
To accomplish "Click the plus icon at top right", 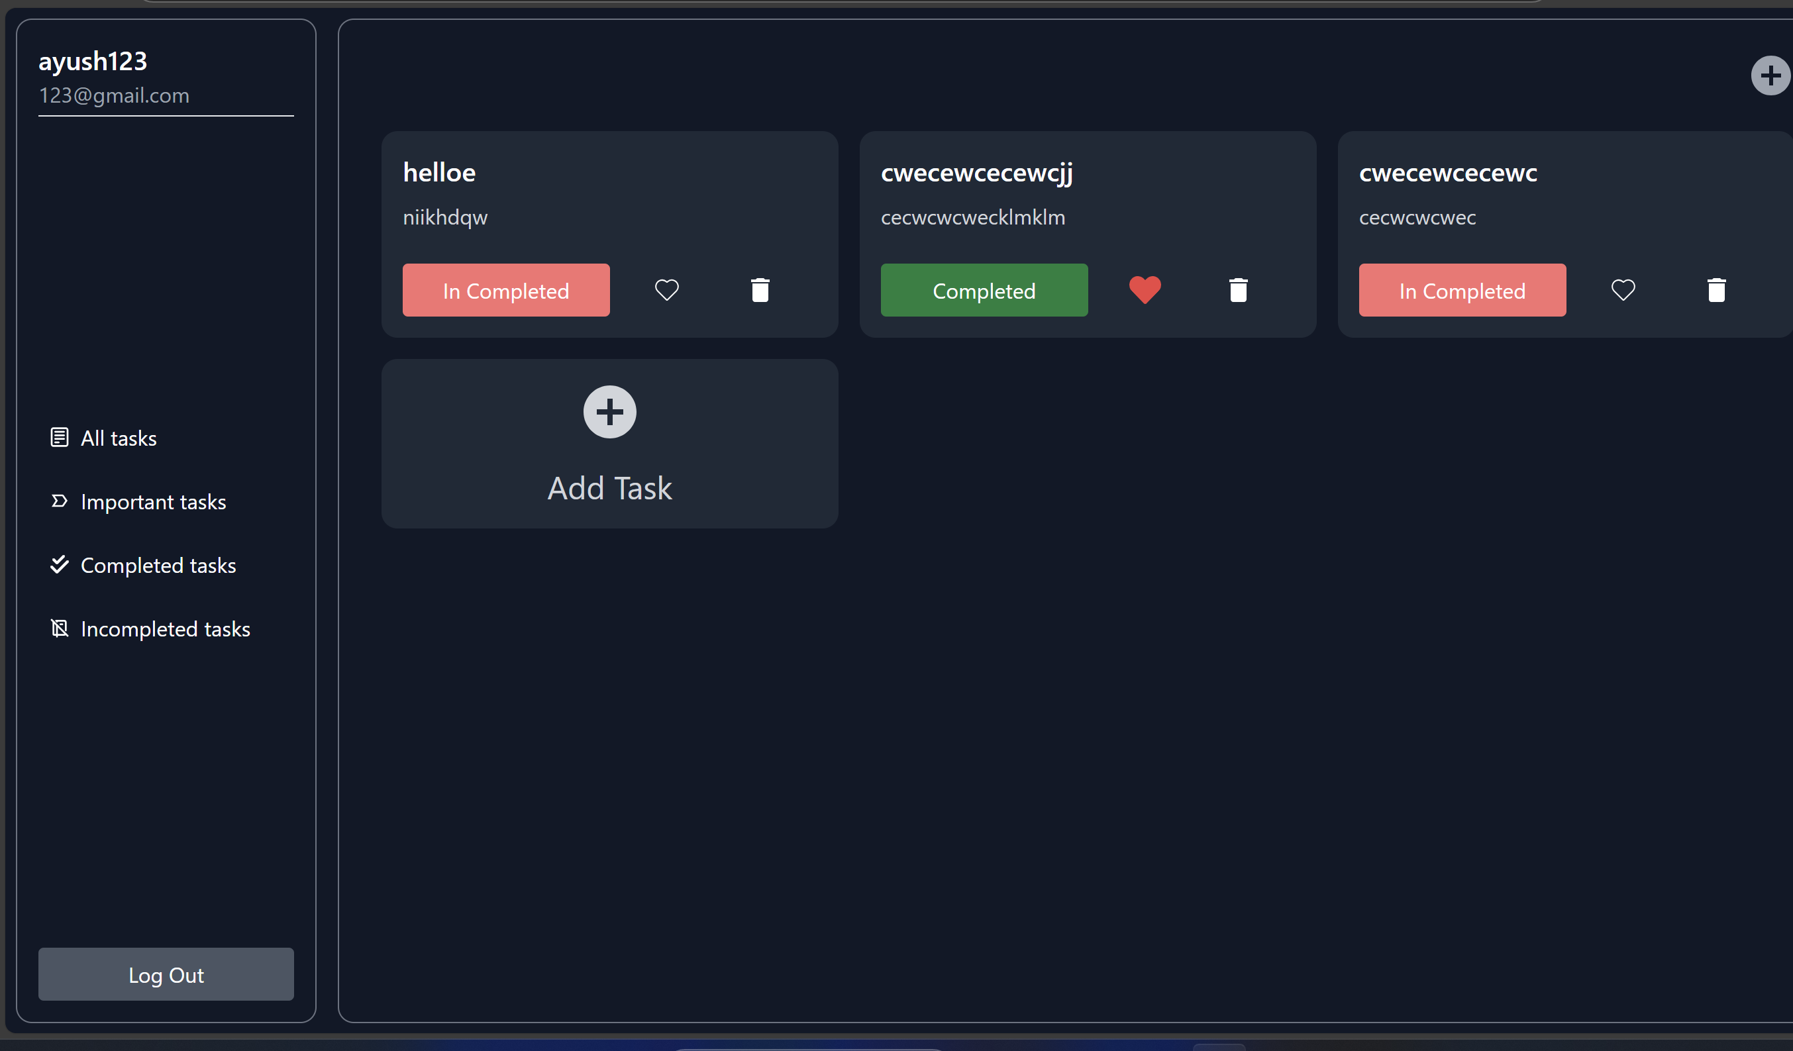I will tap(1770, 75).
